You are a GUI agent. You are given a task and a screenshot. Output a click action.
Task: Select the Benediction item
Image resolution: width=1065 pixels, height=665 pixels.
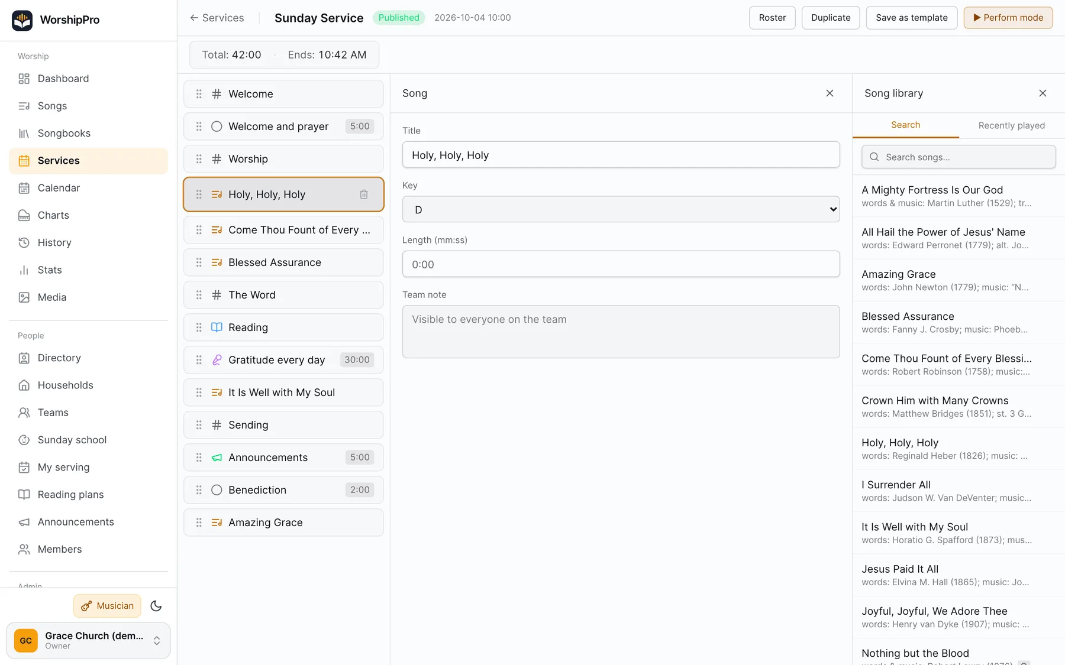click(283, 490)
